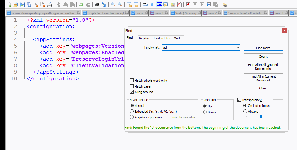Enable the Match case checkbox
This screenshot has height=150, width=297.
132,86
